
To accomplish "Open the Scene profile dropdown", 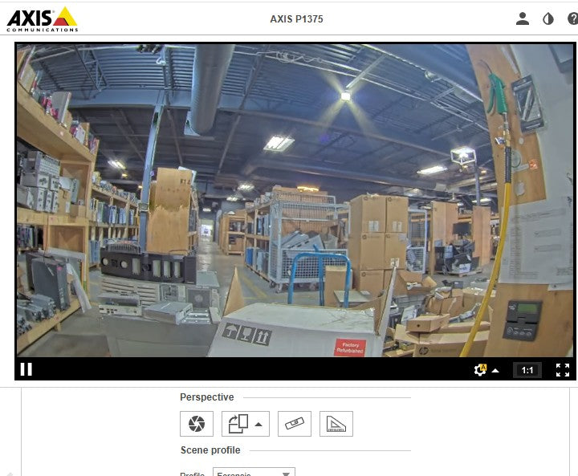I will (254, 472).
